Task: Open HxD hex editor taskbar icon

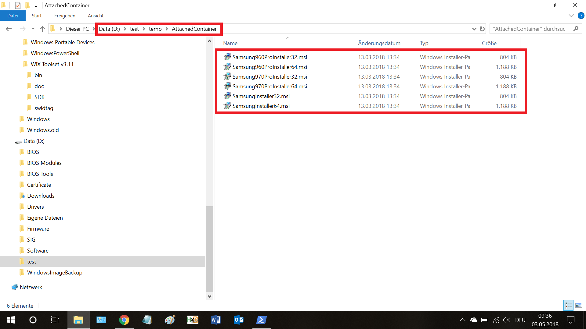Action: coord(193,320)
